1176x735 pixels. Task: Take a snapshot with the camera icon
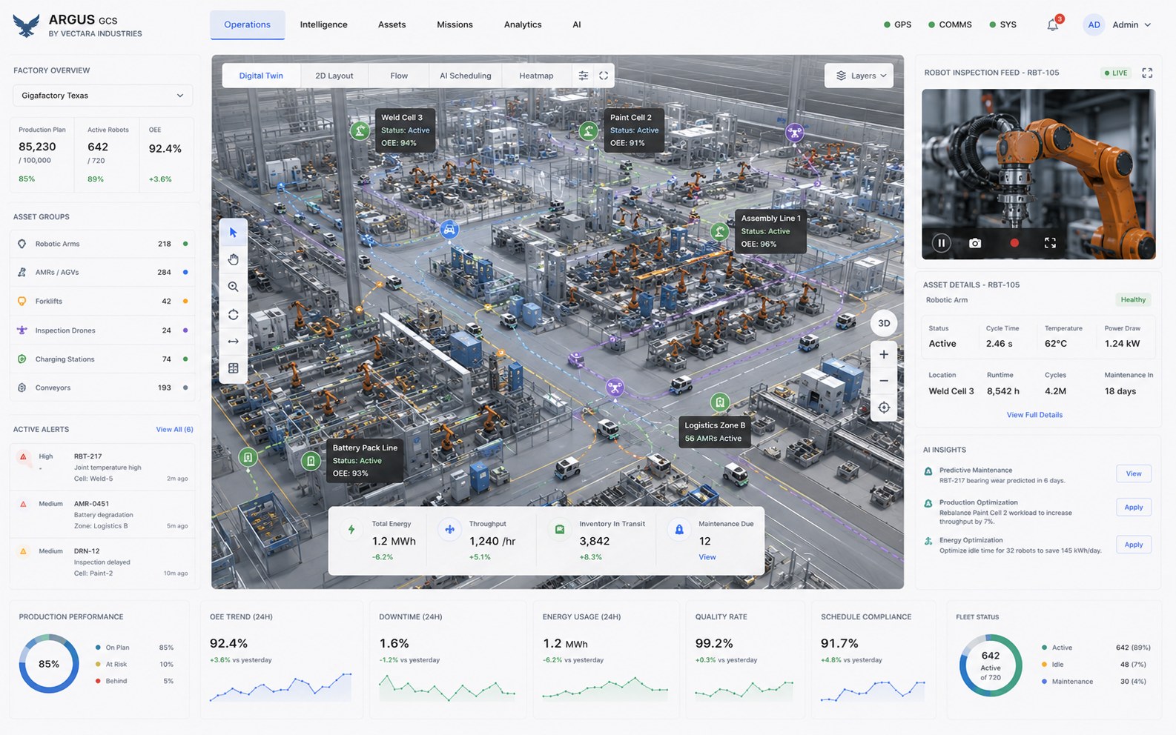(x=975, y=243)
